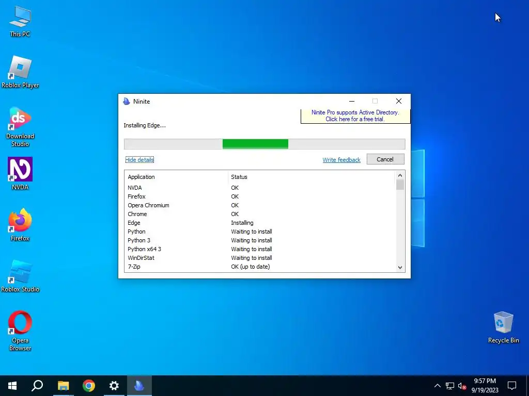Open taskbar Search magnifier

click(x=37, y=386)
